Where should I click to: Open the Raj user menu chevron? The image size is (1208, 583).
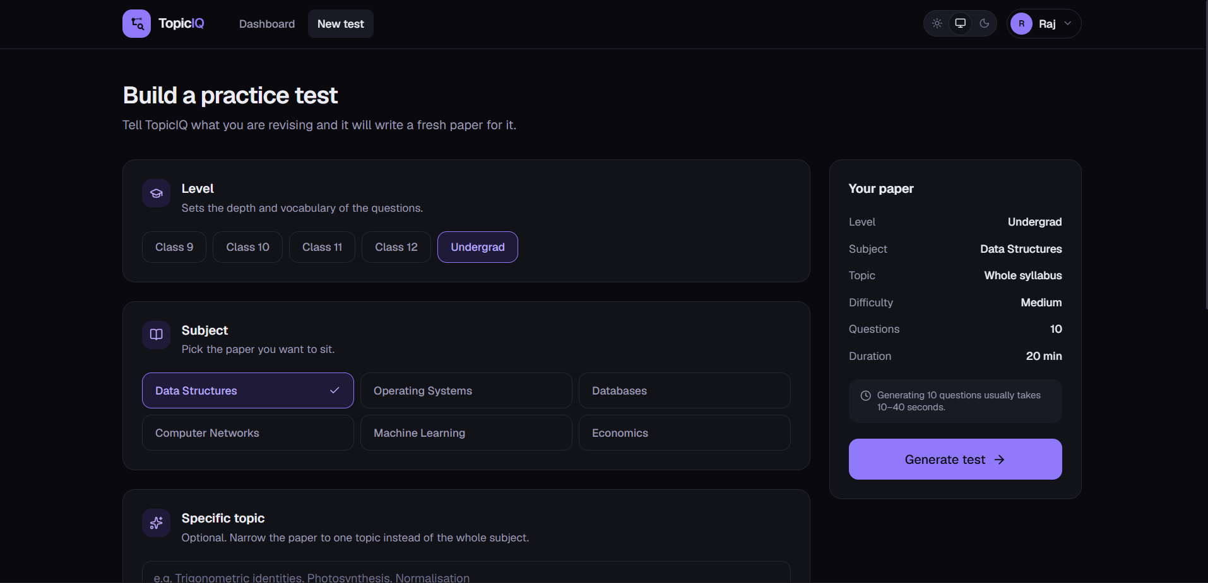pos(1068,23)
